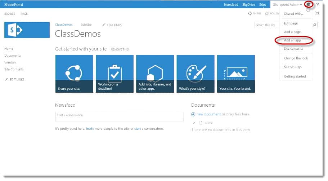Viewport: 328px width, 181px height.
Task: Click the start conversation link
Action: pos(138,129)
